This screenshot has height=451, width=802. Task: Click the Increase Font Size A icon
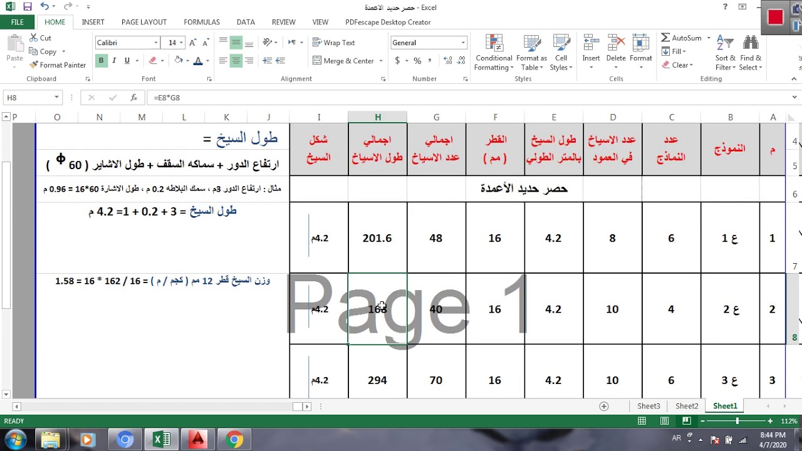(x=192, y=43)
